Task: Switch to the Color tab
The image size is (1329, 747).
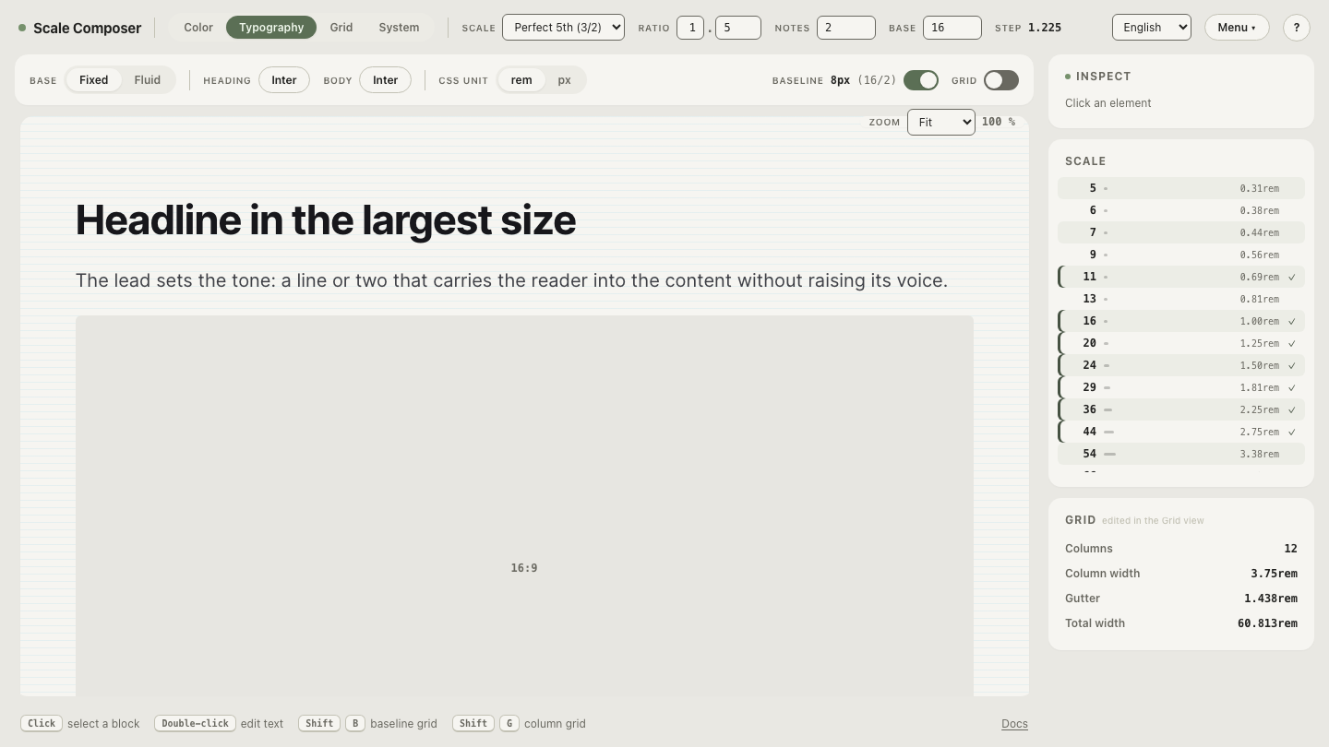Action: coord(198,28)
